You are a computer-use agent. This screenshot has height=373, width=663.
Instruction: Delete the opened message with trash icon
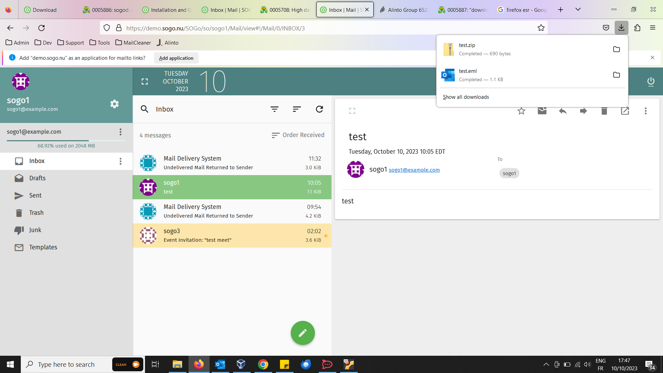click(x=604, y=111)
